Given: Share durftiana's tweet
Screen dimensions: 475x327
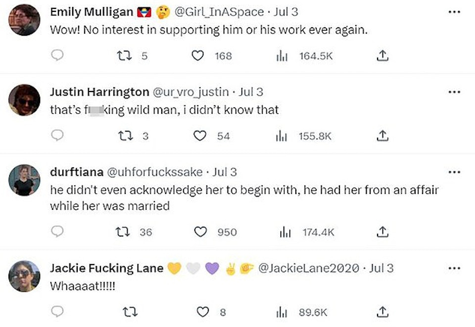Looking at the screenshot, I should coord(381,232).
